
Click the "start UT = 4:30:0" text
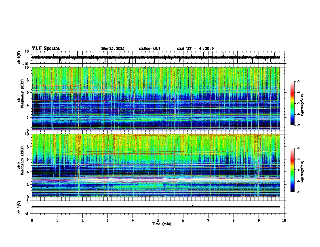(x=195, y=48)
